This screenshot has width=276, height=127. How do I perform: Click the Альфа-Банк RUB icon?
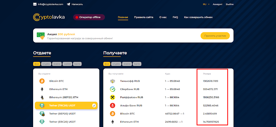point(112,105)
